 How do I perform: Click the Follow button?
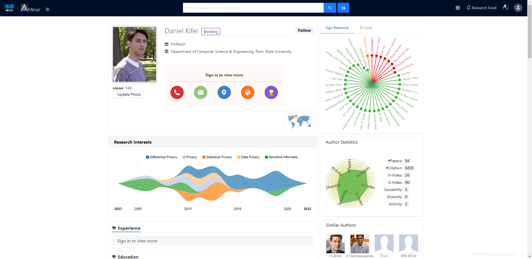(x=305, y=30)
